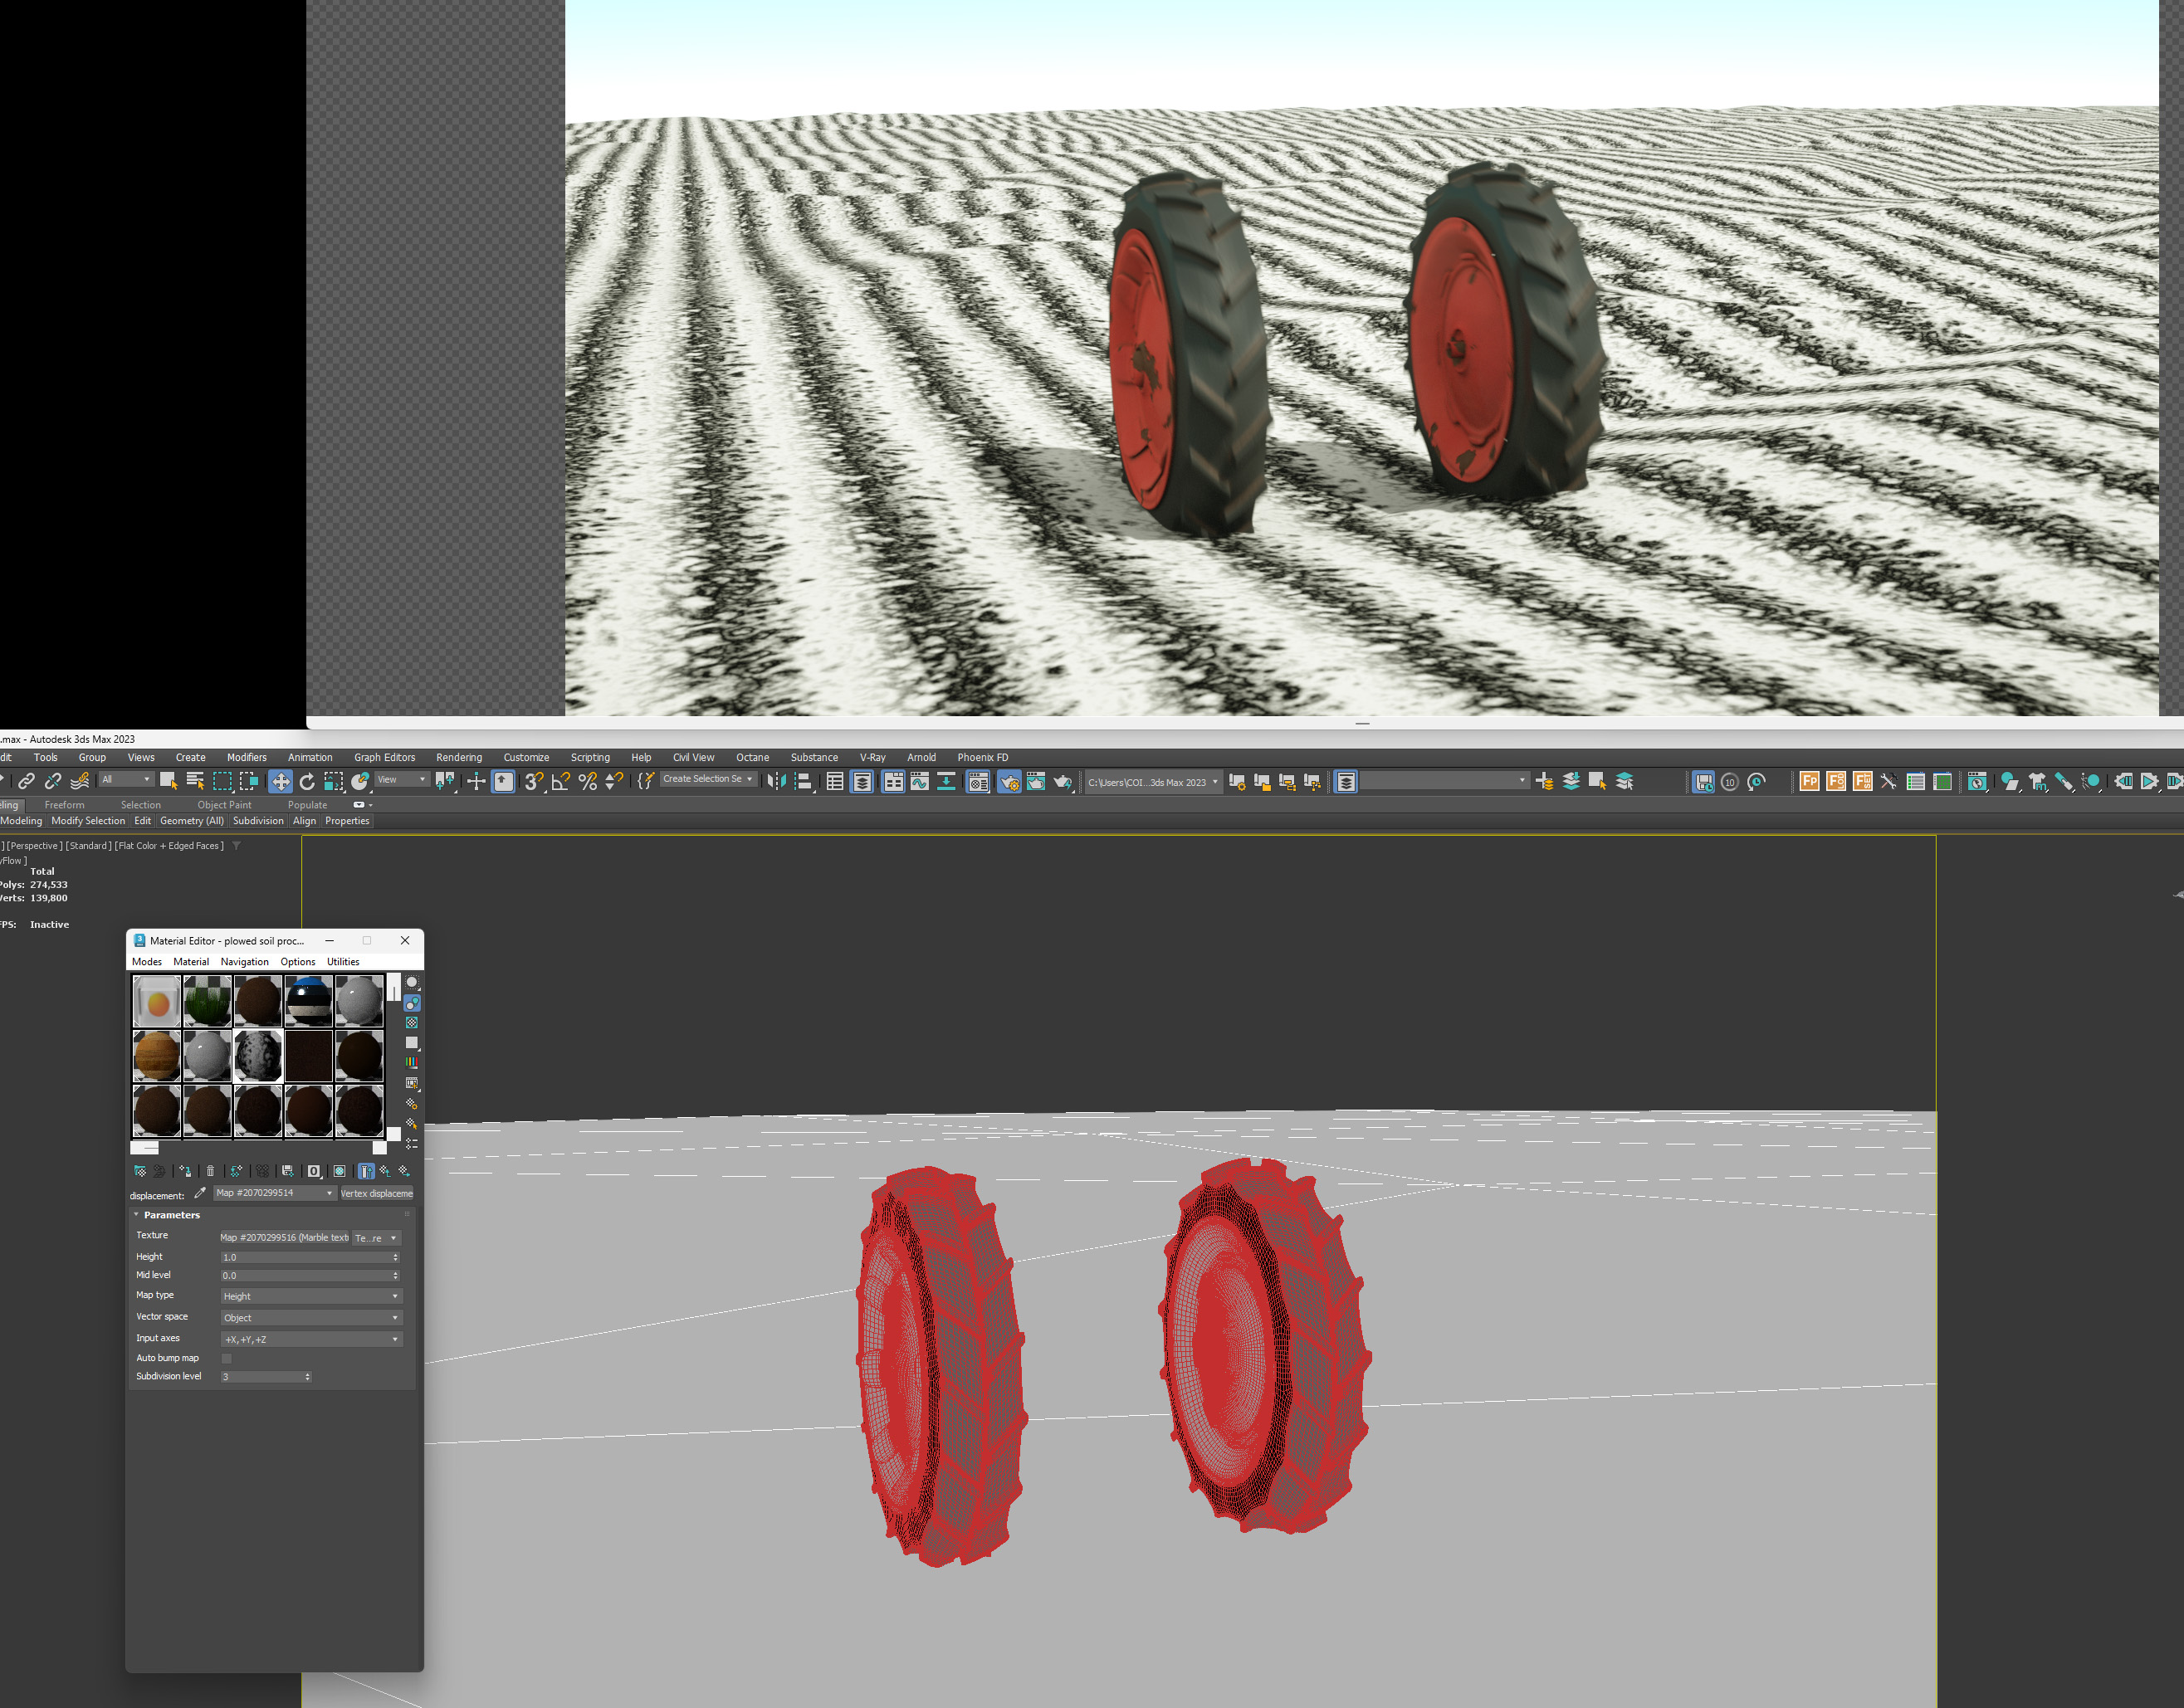Click the Mirror tool icon
Screen dimensions: 2184x1708
pyautogui.click(x=776, y=782)
